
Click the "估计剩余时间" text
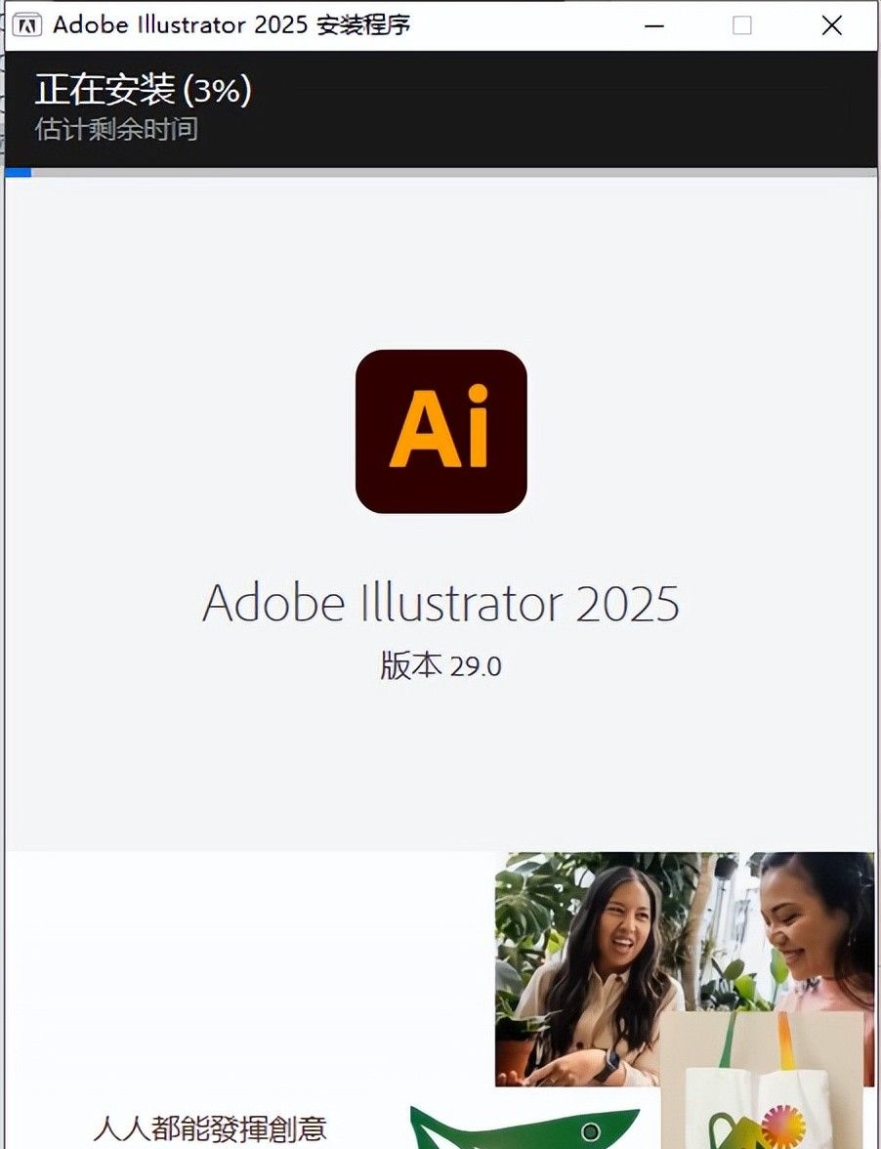click(x=116, y=129)
